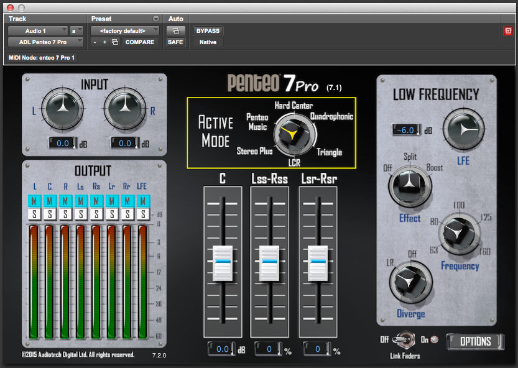Click the Diverge knob

click(x=410, y=282)
